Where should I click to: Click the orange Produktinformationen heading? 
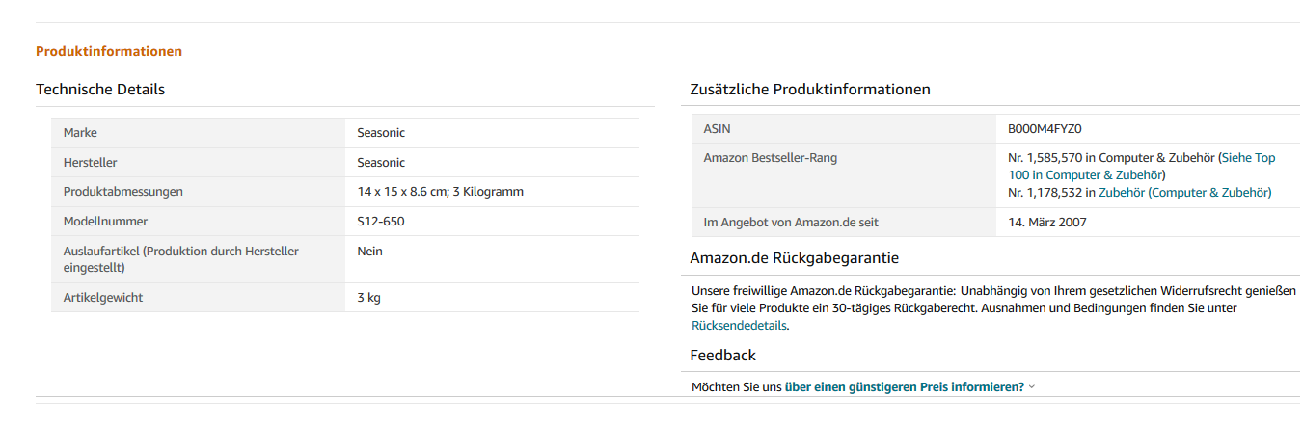click(109, 51)
